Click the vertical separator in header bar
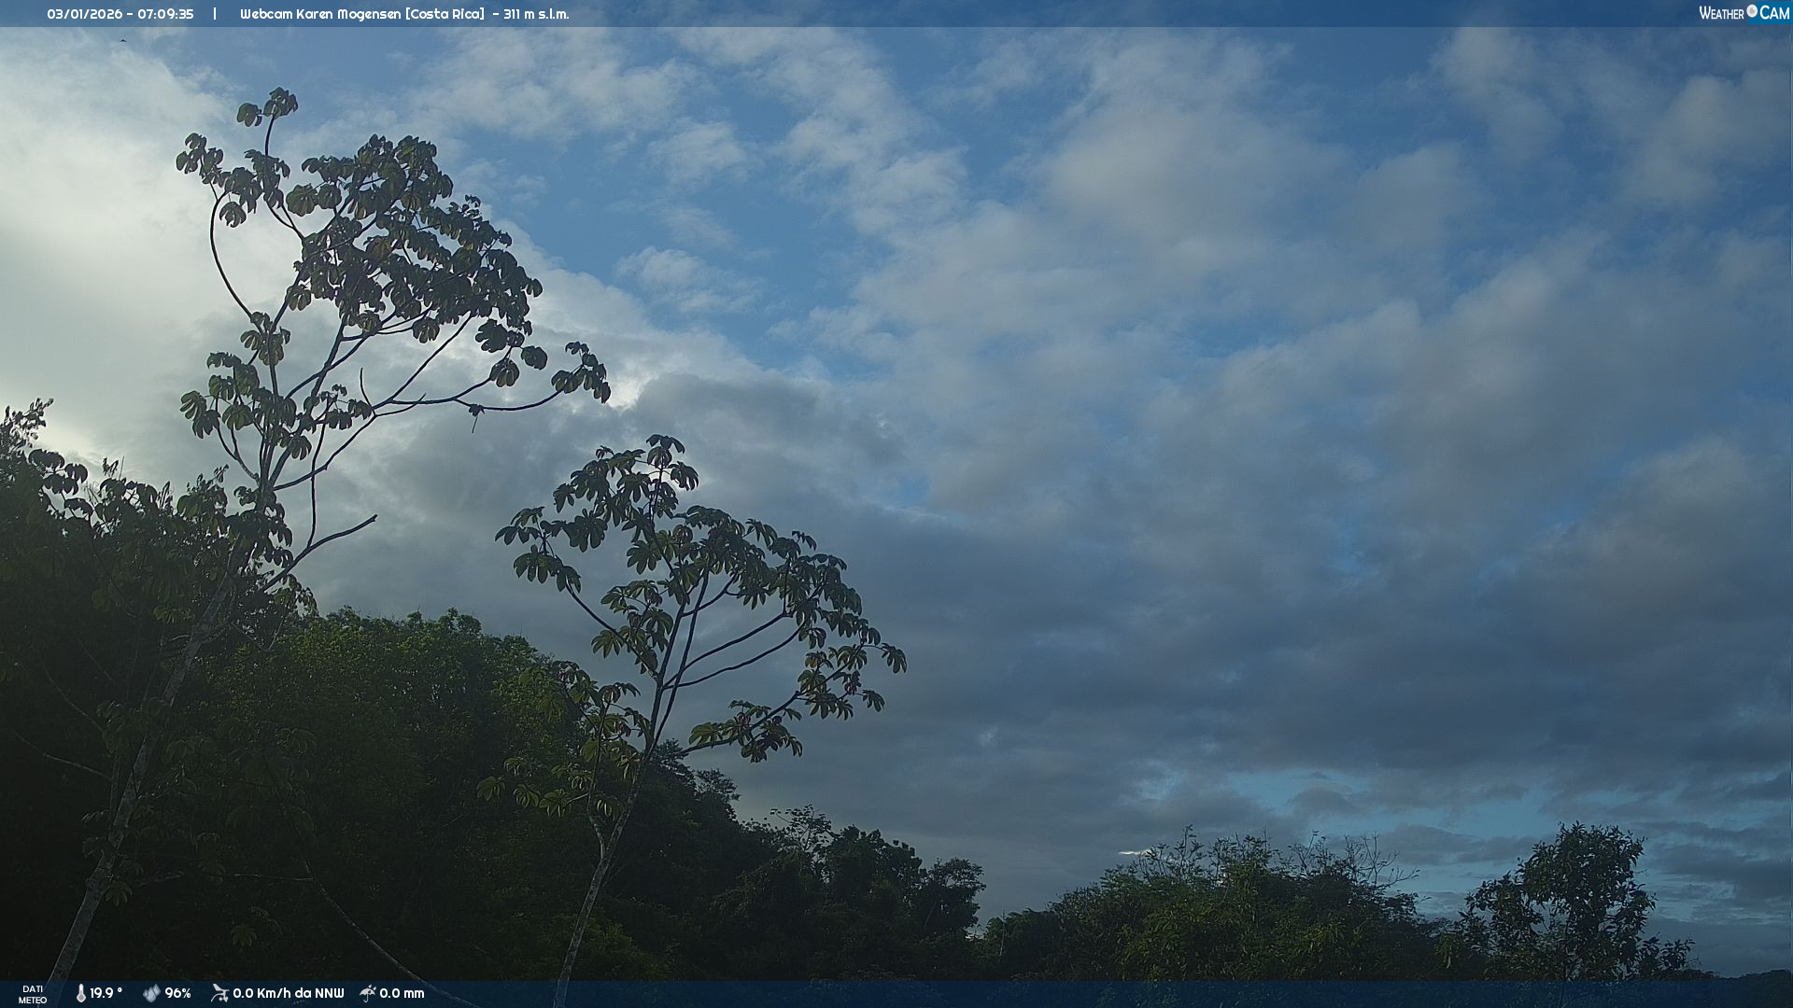This screenshot has height=1008, width=1793. tap(215, 14)
